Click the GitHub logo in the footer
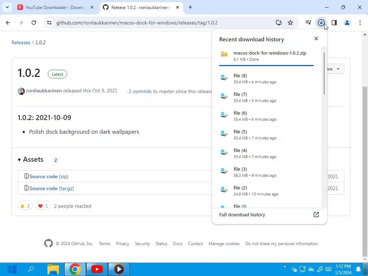368x276 pixels. click(x=49, y=243)
